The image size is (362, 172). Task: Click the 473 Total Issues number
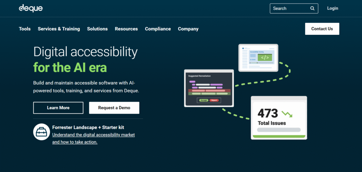pos(268,113)
